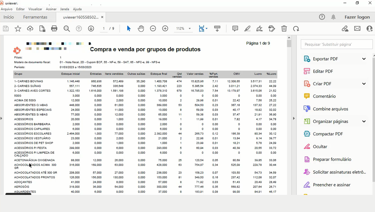Collapse the right tools pane arrow
The width and height of the screenshot is (375, 212).
tap(294, 118)
